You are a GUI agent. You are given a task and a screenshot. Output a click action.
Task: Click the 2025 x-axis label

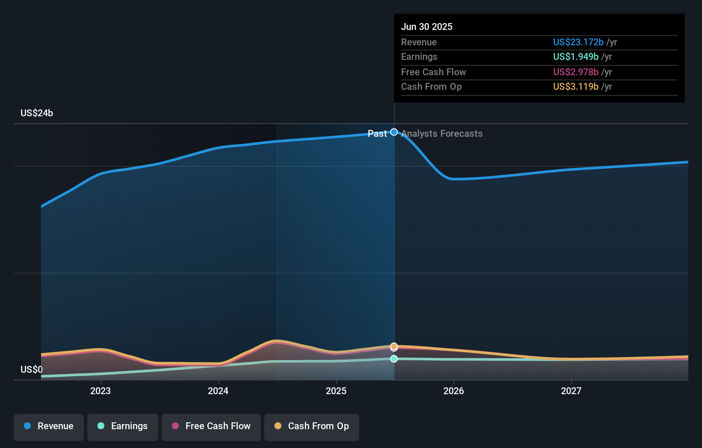tap(336, 391)
